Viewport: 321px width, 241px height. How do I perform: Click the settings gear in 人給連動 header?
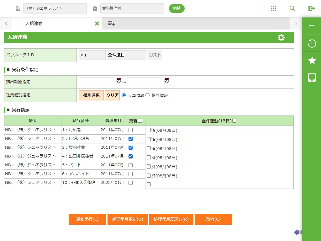(281, 38)
